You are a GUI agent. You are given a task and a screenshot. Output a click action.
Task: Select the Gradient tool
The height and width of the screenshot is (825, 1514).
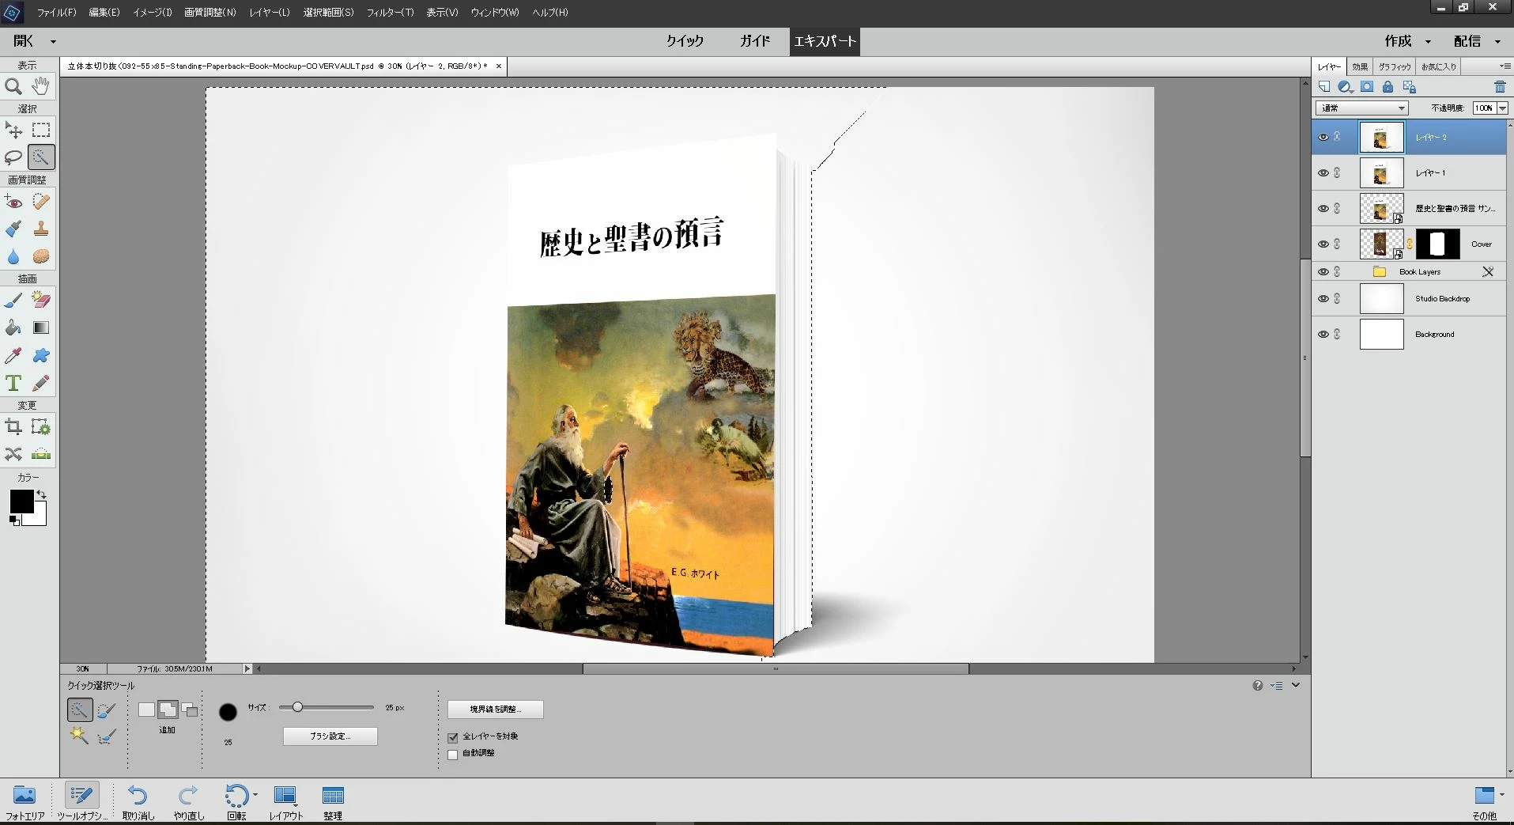[40, 327]
